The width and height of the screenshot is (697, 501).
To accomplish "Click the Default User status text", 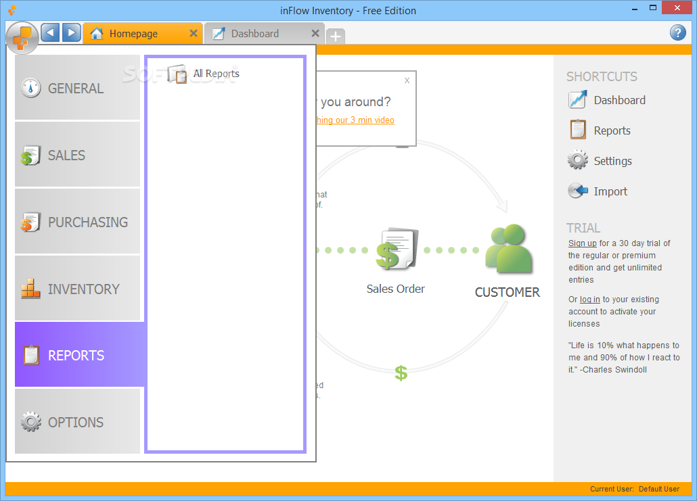I will 659,489.
